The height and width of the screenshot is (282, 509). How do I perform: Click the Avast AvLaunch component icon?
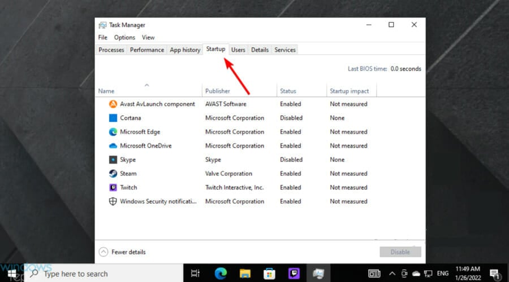tap(113, 104)
